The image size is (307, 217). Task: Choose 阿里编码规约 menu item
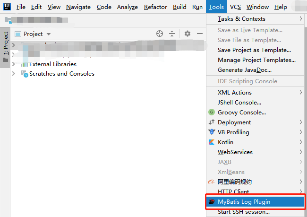(256, 182)
